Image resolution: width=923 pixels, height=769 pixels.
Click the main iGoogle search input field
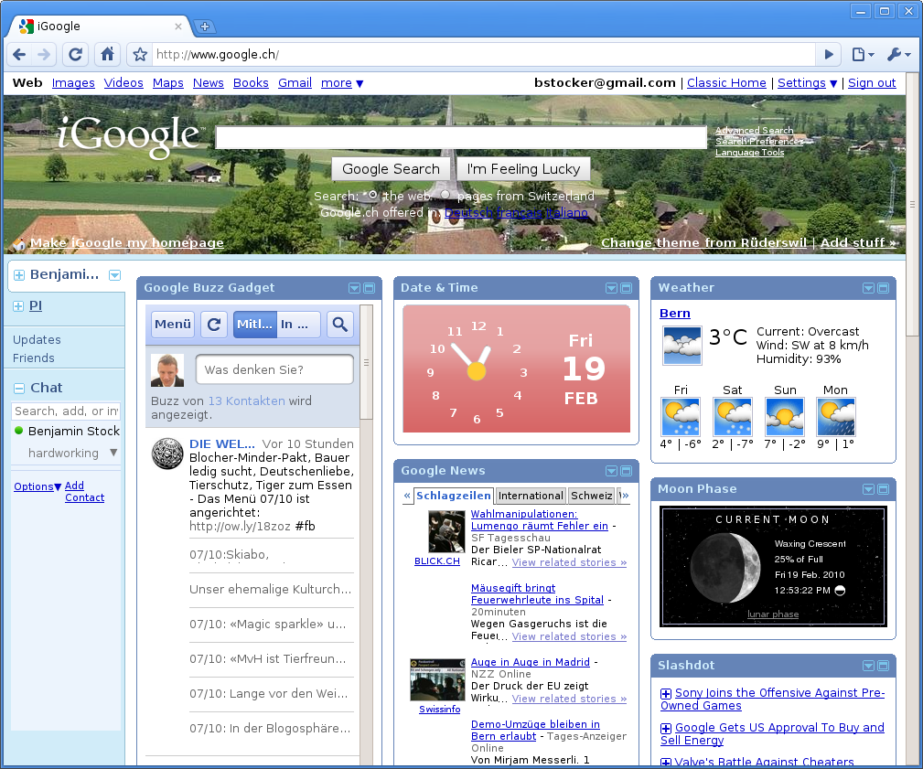[x=461, y=138]
